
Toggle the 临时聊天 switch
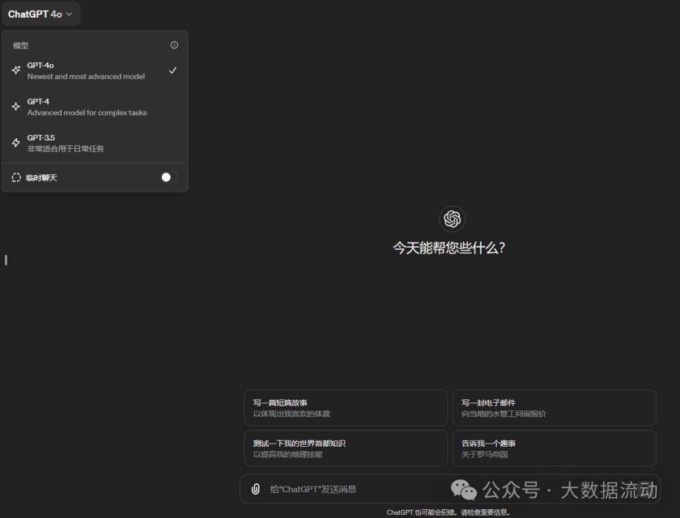tap(169, 177)
